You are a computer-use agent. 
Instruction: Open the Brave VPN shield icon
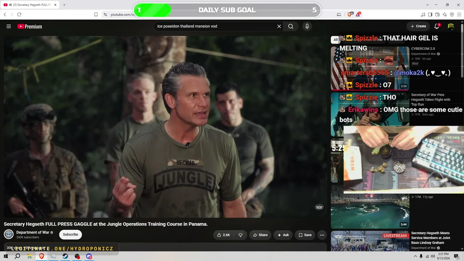coord(452,14)
